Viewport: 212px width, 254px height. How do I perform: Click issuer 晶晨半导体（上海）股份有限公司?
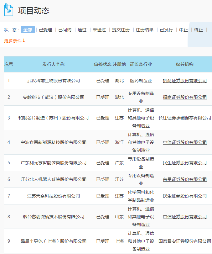point(54,241)
